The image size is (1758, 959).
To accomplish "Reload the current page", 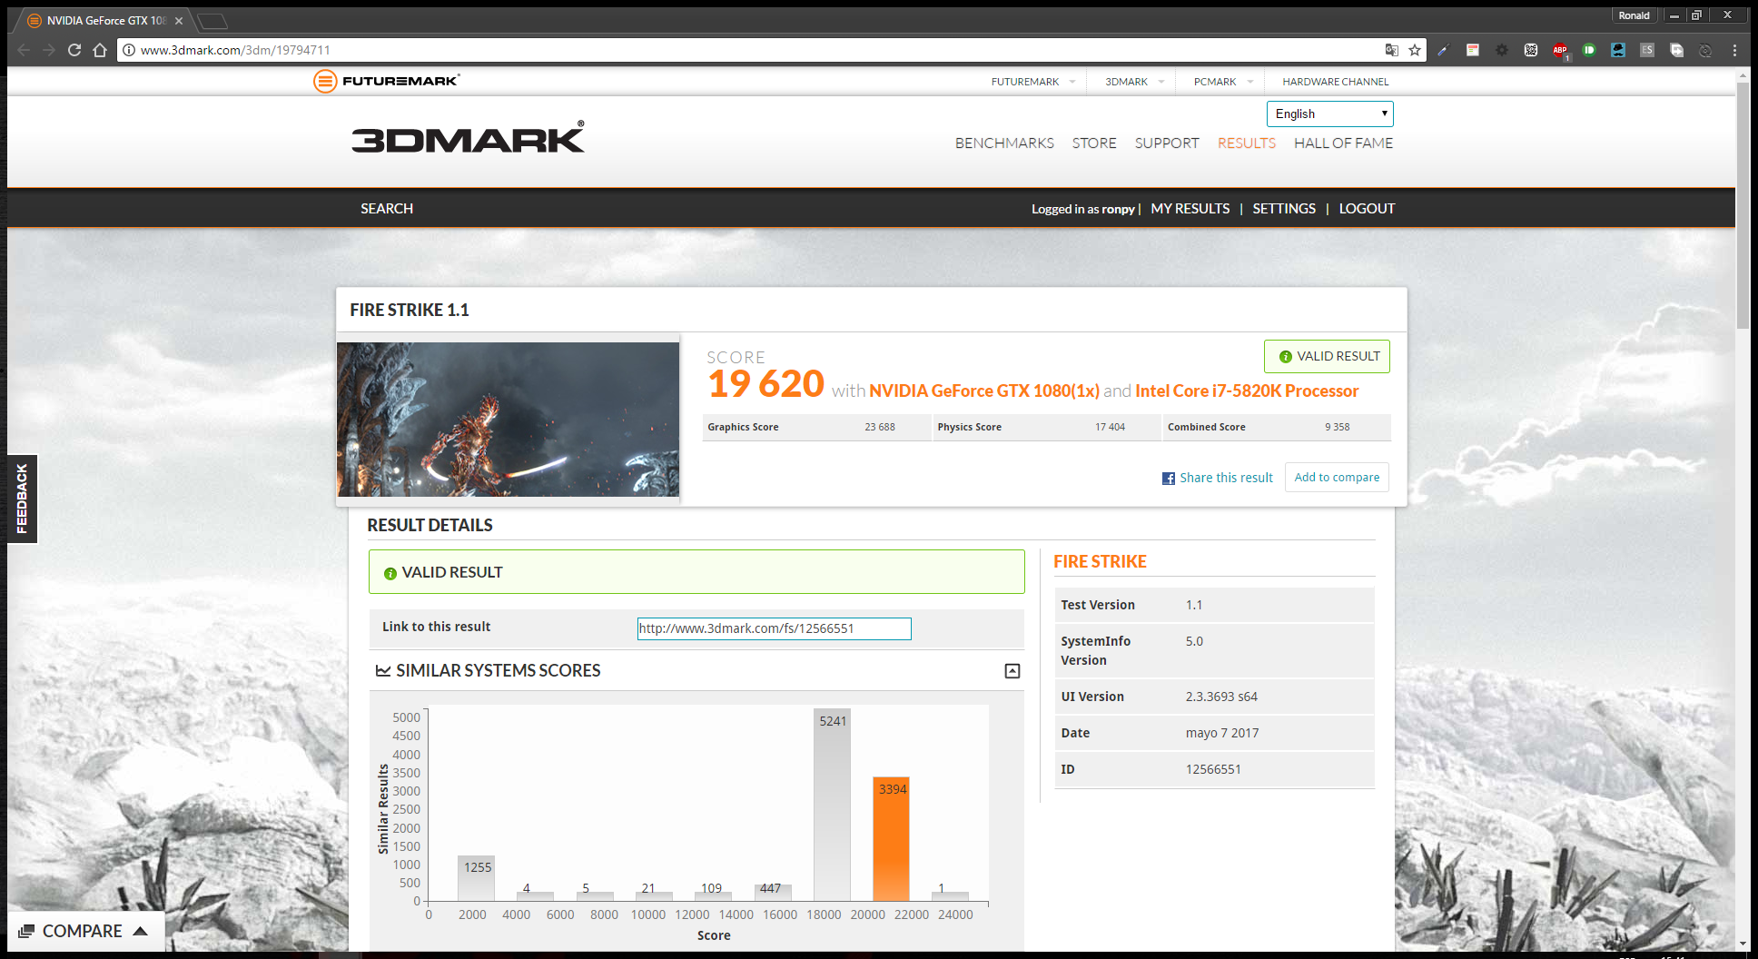I will coord(74,50).
